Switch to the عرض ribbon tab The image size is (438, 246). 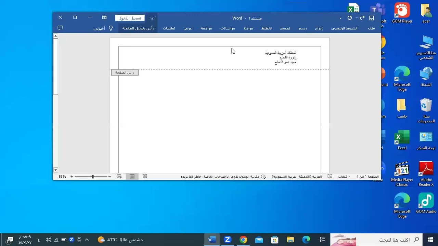(188, 28)
